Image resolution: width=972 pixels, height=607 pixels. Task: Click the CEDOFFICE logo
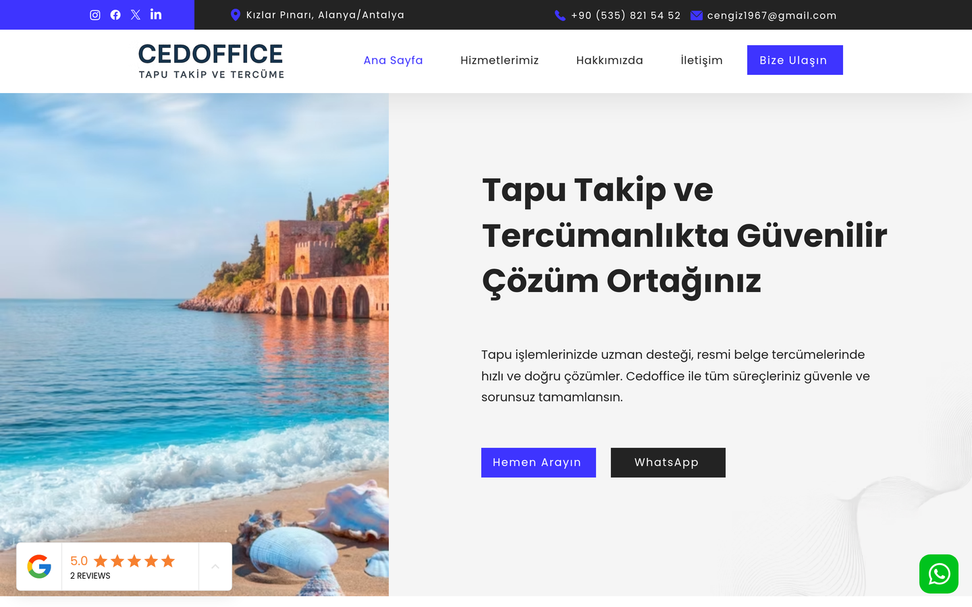pyautogui.click(x=211, y=61)
